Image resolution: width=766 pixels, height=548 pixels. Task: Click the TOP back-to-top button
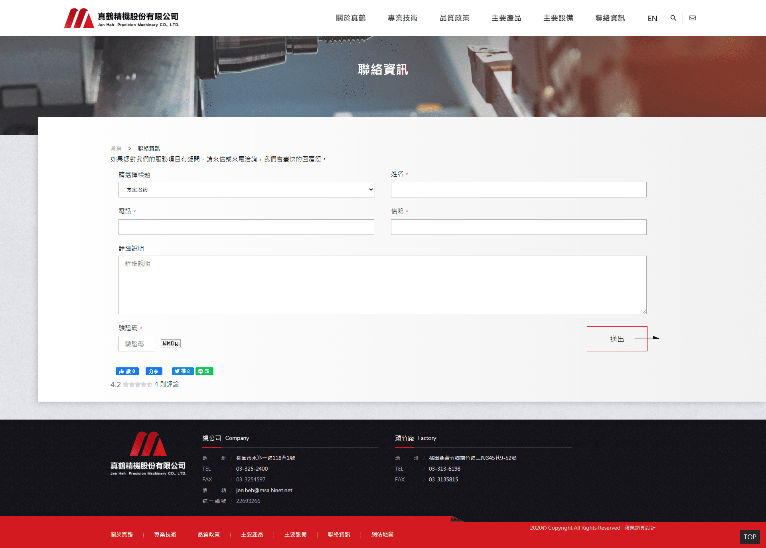750,537
